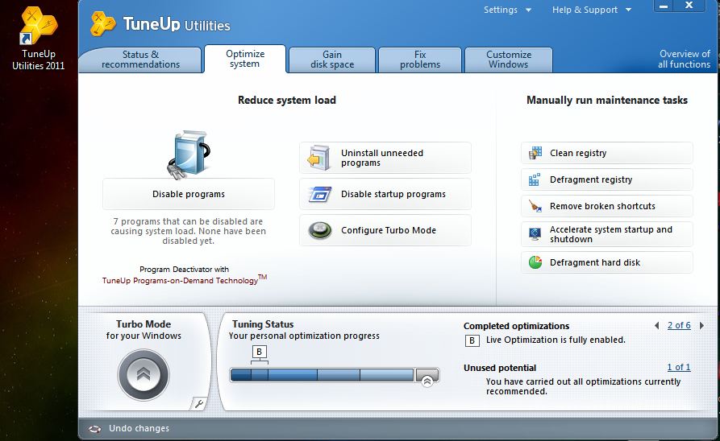Click the Accelerate system startup icon
Screen dimensions: 720x441
535,234
